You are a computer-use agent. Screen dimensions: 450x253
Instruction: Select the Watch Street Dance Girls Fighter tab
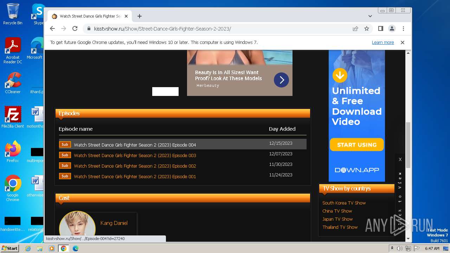[90, 16]
